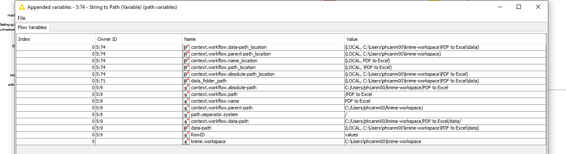566x154 pixels.
Task: Open the File menu
Action: pyautogui.click(x=21, y=18)
